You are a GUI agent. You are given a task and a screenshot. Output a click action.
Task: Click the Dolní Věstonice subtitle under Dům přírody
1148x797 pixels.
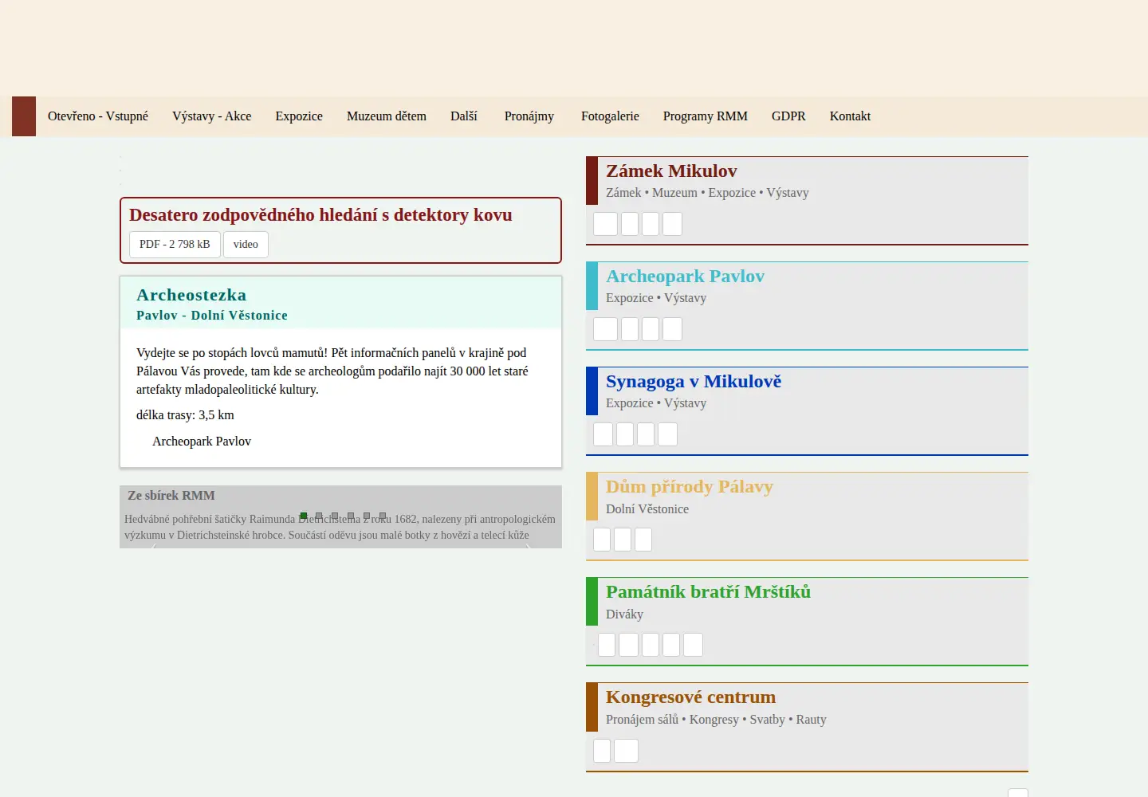[647, 509]
